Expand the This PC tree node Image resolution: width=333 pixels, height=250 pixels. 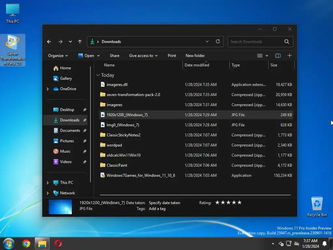[47, 183]
